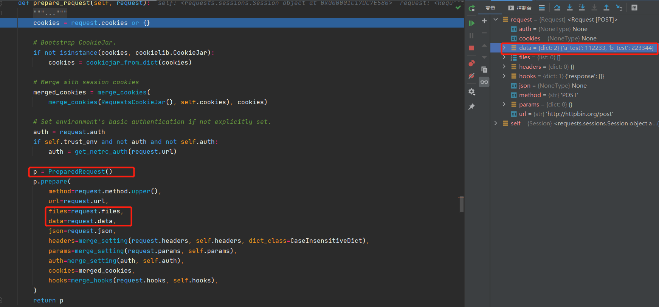Click the Step Out arrow icon
659x307 pixels.
click(x=606, y=8)
